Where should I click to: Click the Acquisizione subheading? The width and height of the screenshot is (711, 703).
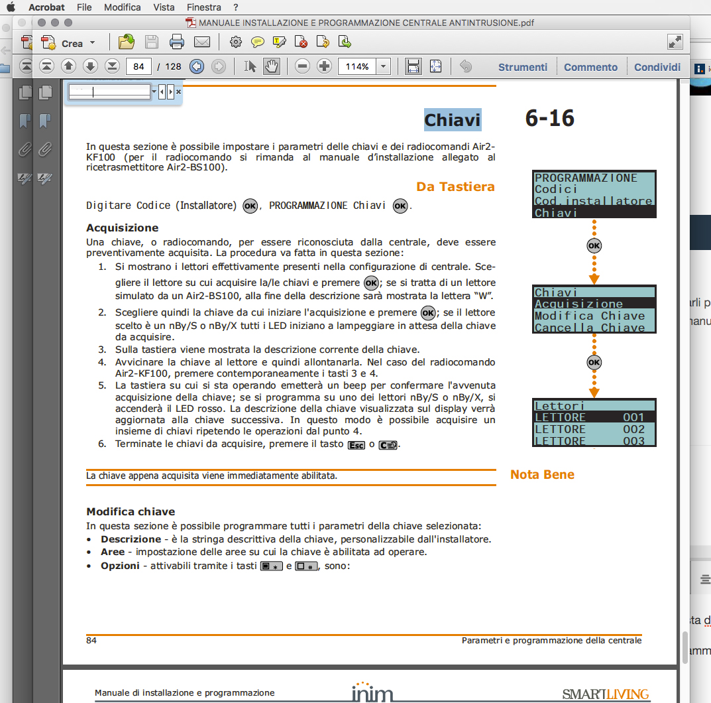[123, 228]
